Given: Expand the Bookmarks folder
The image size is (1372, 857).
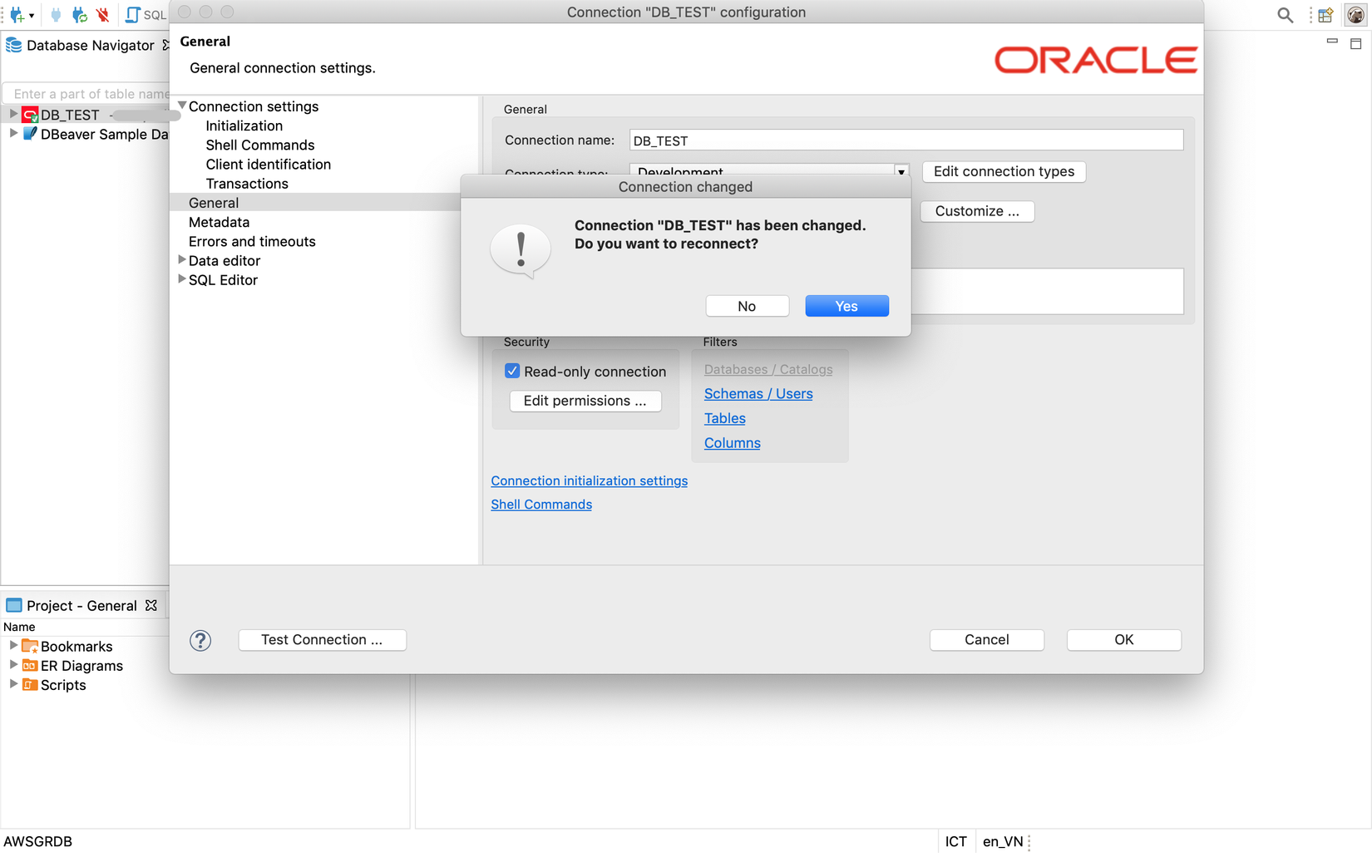Looking at the screenshot, I should 12,645.
